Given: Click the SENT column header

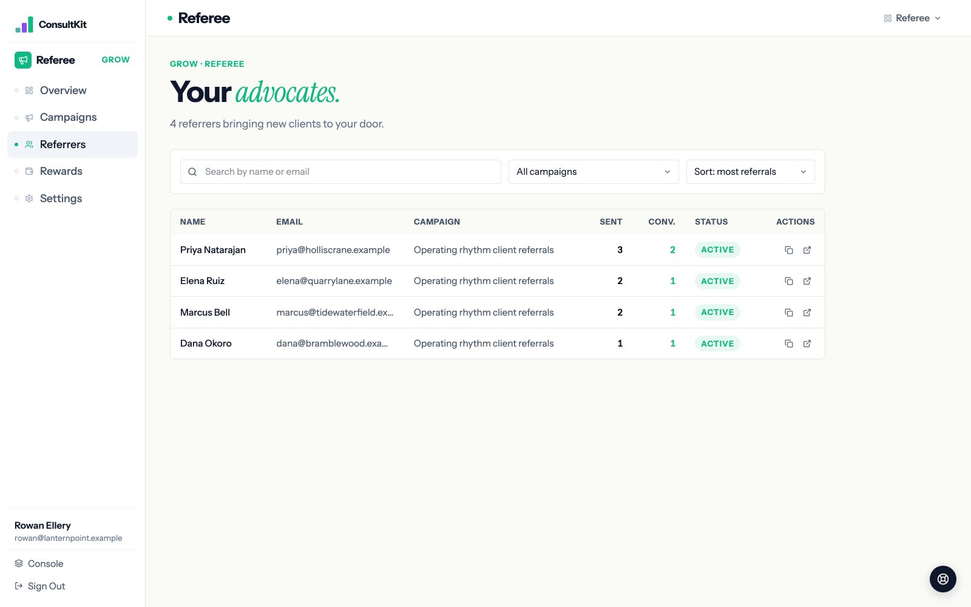Looking at the screenshot, I should click(x=611, y=222).
